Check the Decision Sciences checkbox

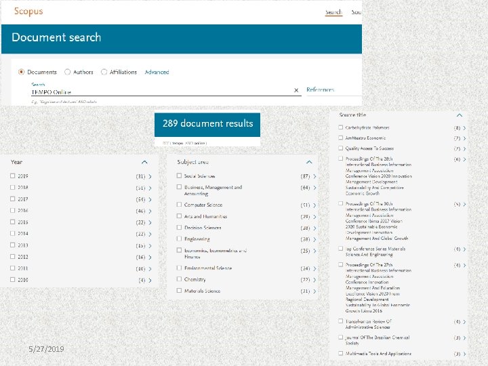[179, 227]
